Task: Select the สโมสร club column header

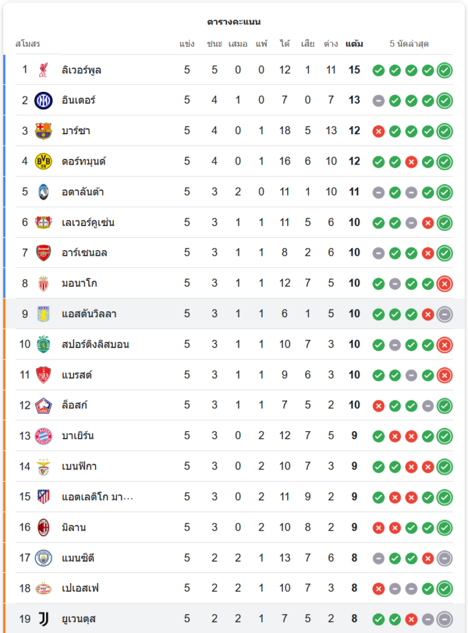Action: click(28, 44)
